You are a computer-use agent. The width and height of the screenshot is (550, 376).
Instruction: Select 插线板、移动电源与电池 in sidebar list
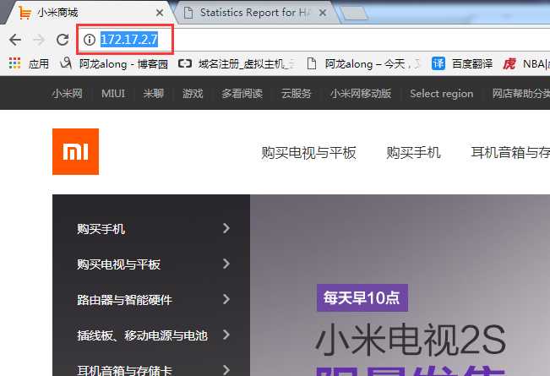click(143, 335)
